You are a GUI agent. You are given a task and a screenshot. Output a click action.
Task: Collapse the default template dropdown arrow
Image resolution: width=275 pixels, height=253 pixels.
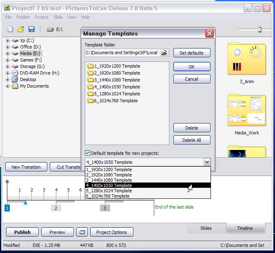(x=207, y=162)
